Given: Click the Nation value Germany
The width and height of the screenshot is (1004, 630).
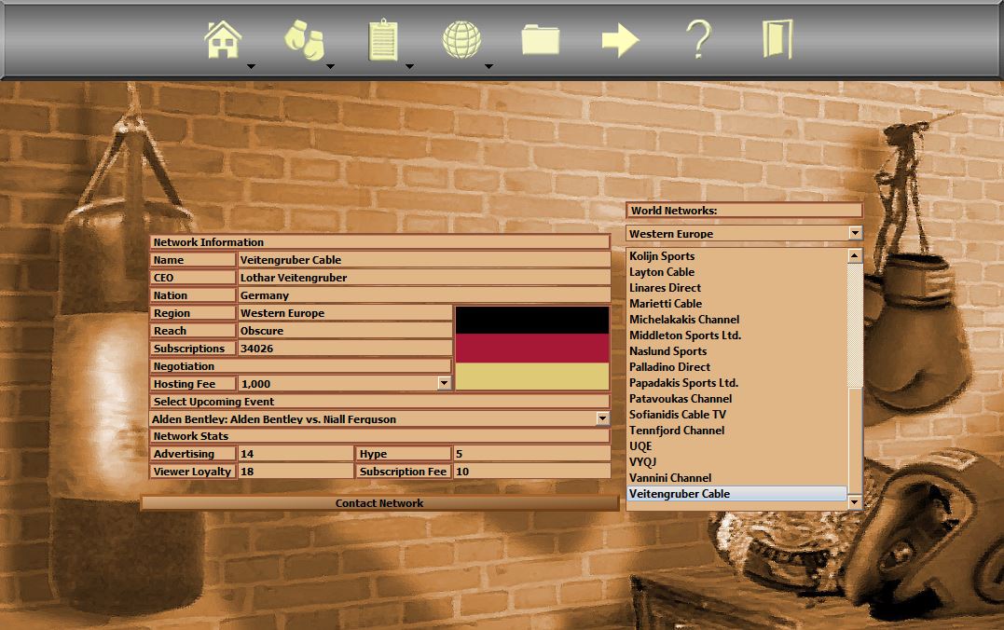Looking at the screenshot, I should pyautogui.click(x=423, y=295).
